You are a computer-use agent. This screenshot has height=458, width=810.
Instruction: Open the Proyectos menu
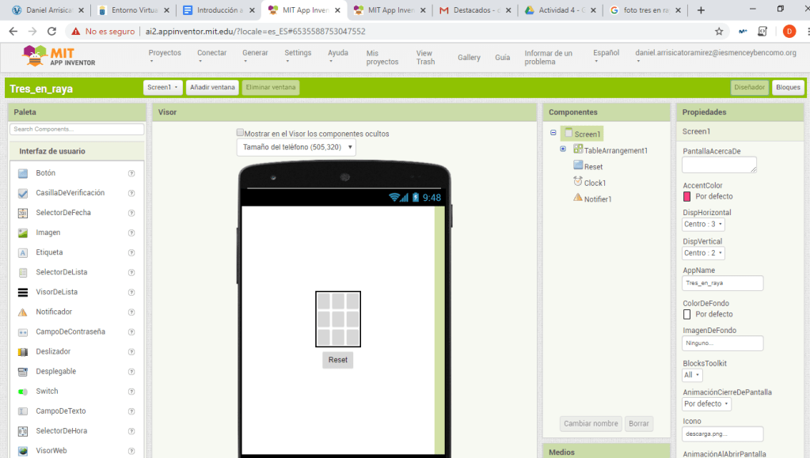pos(165,53)
